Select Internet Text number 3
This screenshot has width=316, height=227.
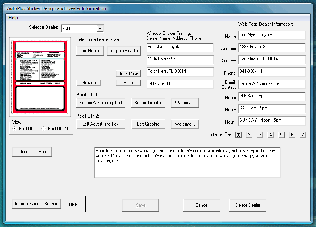pos(260,135)
